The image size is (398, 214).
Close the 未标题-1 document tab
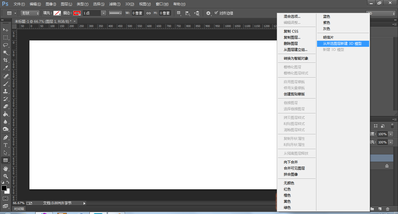point(75,21)
